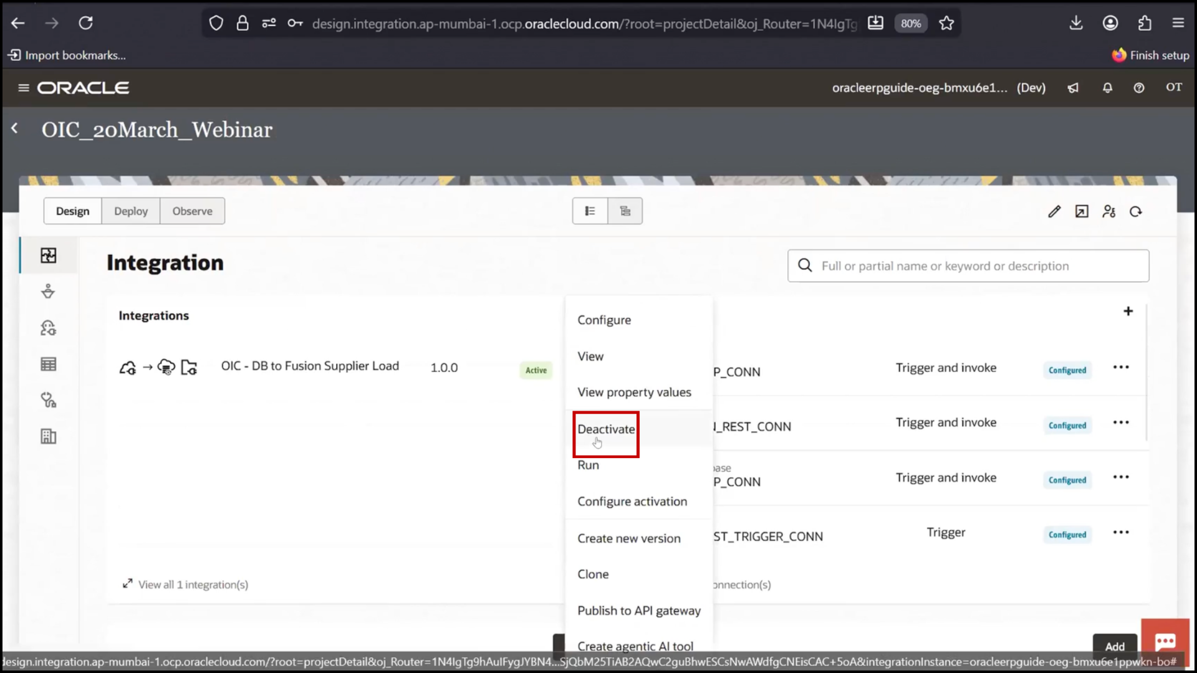Select Create new version menu item
The height and width of the screenshot is (673, 1197).
639,538
